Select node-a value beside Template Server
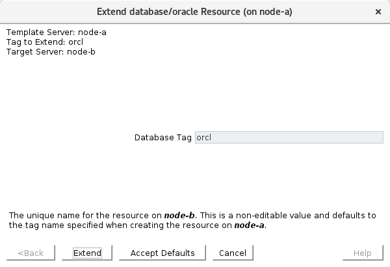 point(92,32)
